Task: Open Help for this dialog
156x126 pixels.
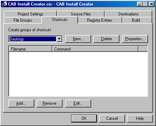Action: (x=140, y=118)
